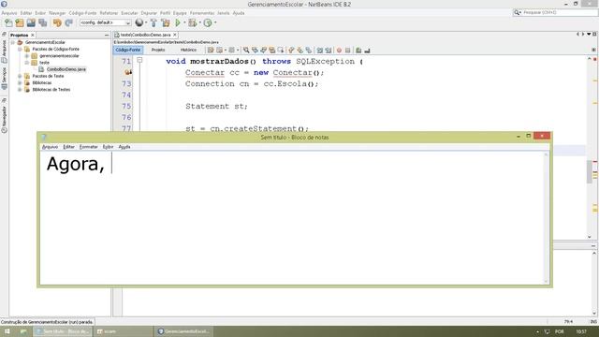Click the Uncomment code icon in editor toolbar

tap(367, 50)
